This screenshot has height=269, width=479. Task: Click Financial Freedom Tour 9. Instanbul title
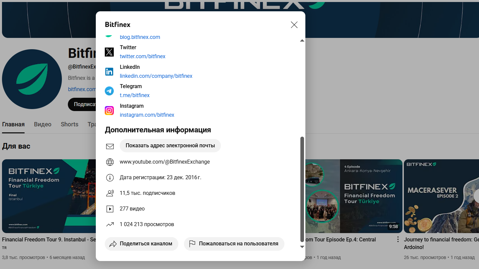[x=49, y=239]
